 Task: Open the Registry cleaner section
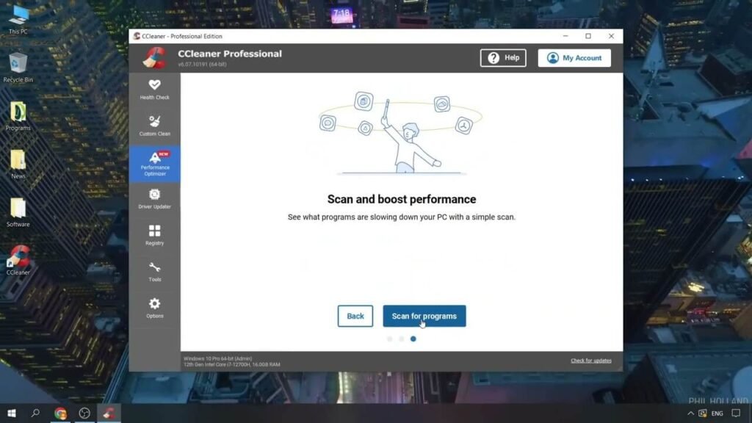coord(154,235)
